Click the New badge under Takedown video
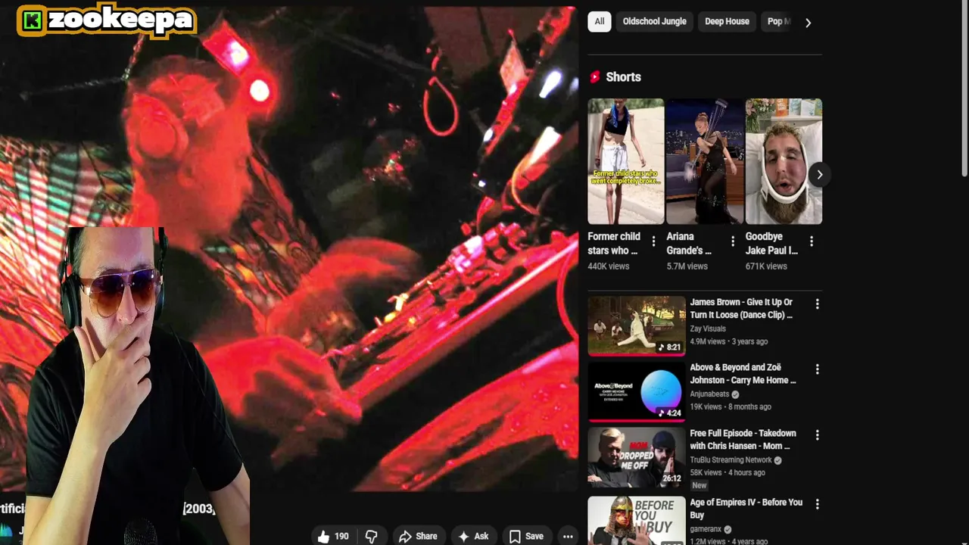 click(x=699, y=485)
